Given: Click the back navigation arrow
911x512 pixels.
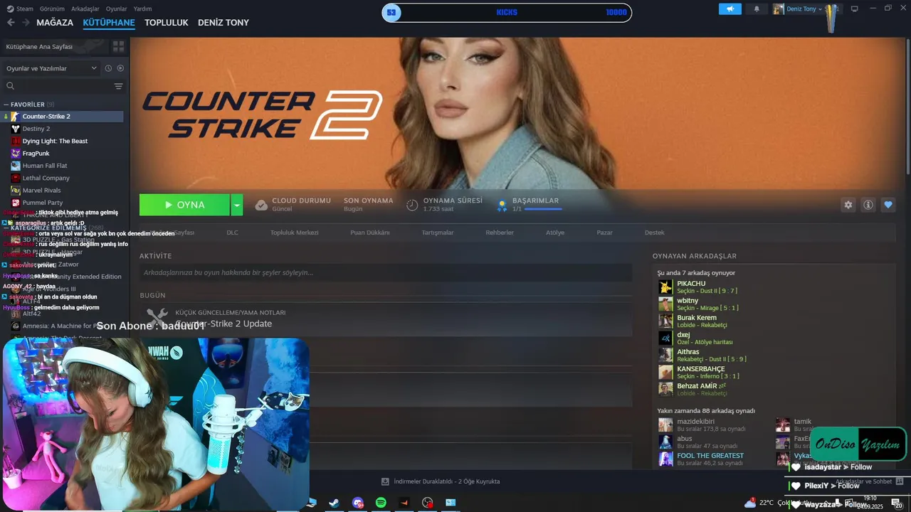Looking at the screenshot, I should (11, 22).
